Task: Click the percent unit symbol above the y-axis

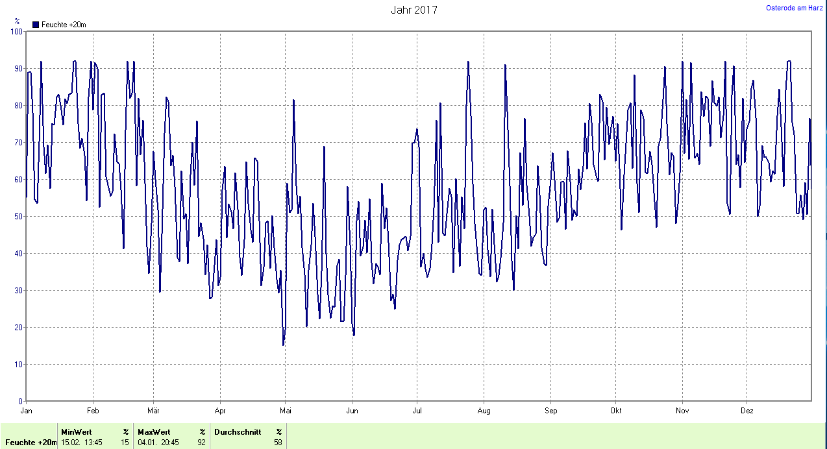Action: [18, 21]
